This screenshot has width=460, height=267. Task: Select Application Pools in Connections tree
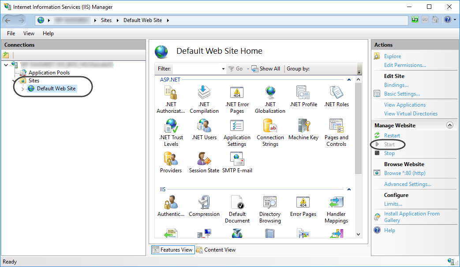coord(49,73)
